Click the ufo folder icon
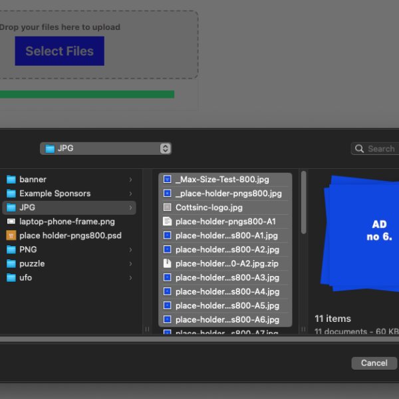 pyautogui.click(x=11, y=277)
